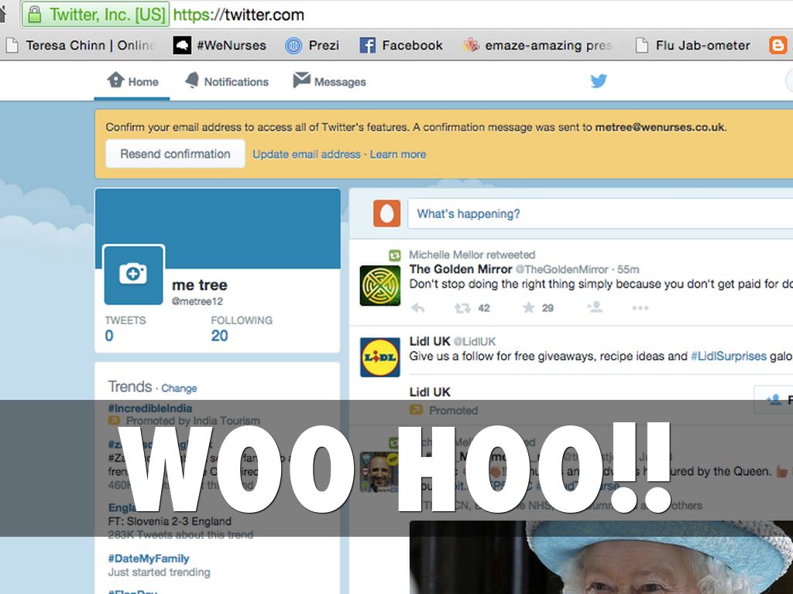Click the egg avatar beside compose box
Screen dimensions: 793x594
(386, 213)
